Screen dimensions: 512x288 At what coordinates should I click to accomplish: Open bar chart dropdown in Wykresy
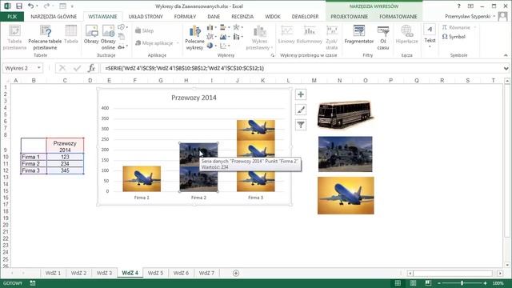click(225, 27)
